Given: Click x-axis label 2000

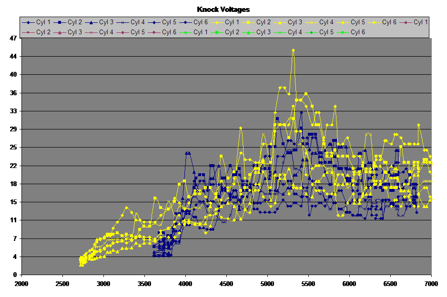Looking at the screenshot, I should (21, 284).
